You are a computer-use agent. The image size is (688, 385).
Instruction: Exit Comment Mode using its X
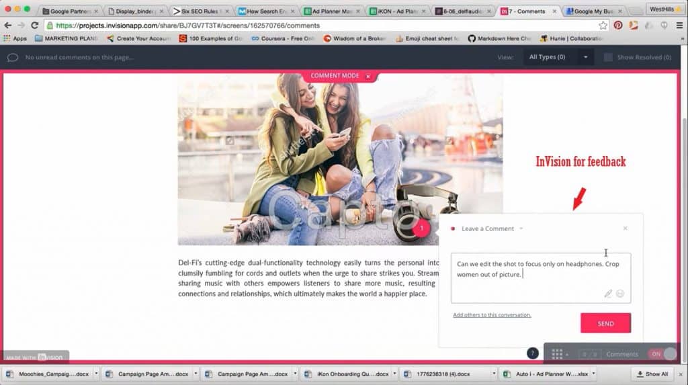pos(368,76)
